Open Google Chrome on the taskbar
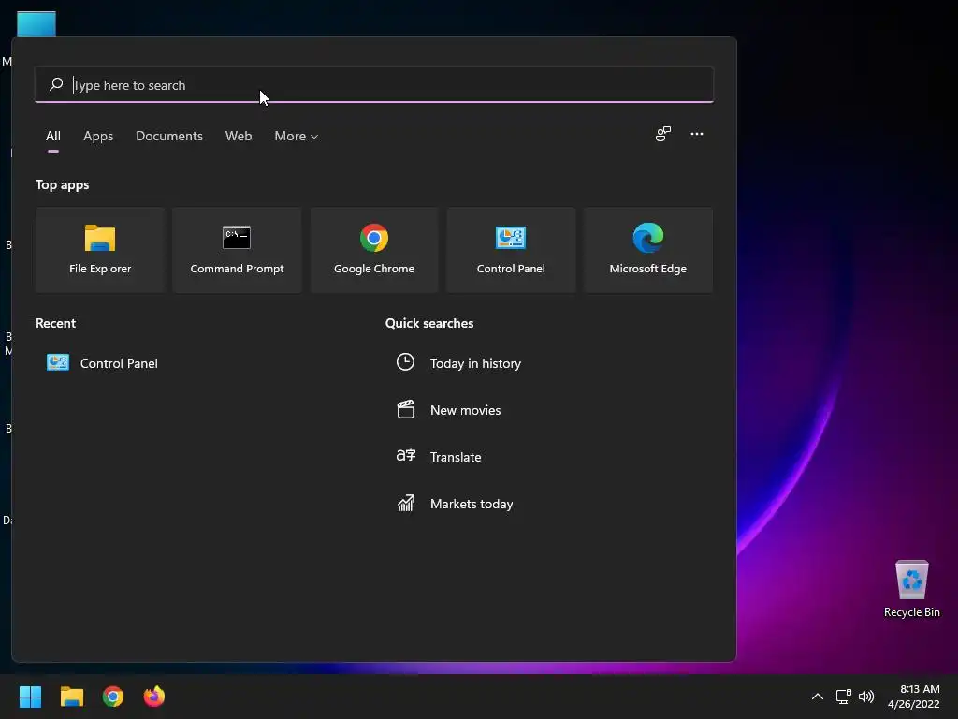The width and height of the screenshot is (958, 719). [113, 697]
